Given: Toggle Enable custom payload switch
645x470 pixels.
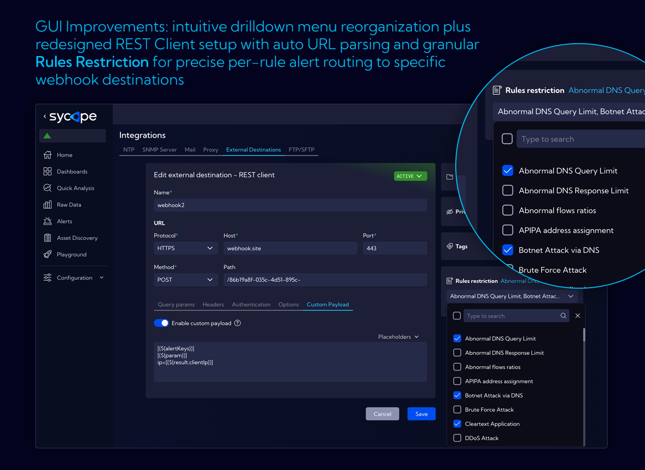Looking at the screenshot, I should [x=161, y=323].
